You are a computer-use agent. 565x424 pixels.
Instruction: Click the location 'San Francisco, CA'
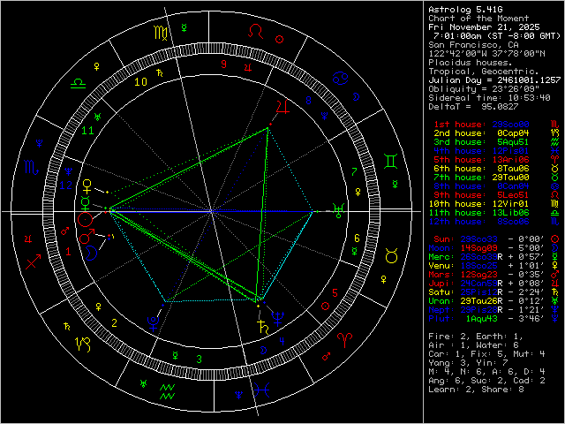tap(473, 45)
